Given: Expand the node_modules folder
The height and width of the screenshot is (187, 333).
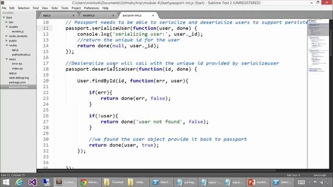Looking at the screenshot, I should coord(7,36).
